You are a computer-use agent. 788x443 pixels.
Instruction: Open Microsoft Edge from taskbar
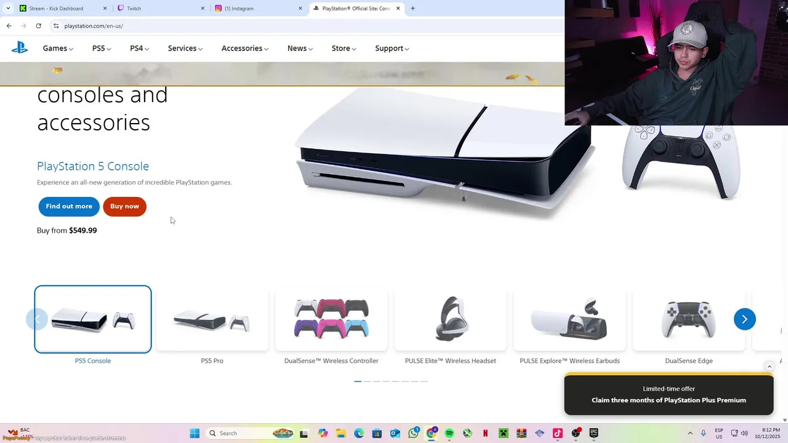click(359, 433)
